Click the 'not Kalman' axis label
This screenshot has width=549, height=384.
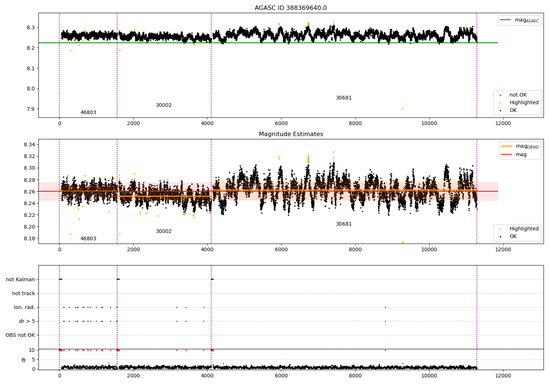point(20,280)
